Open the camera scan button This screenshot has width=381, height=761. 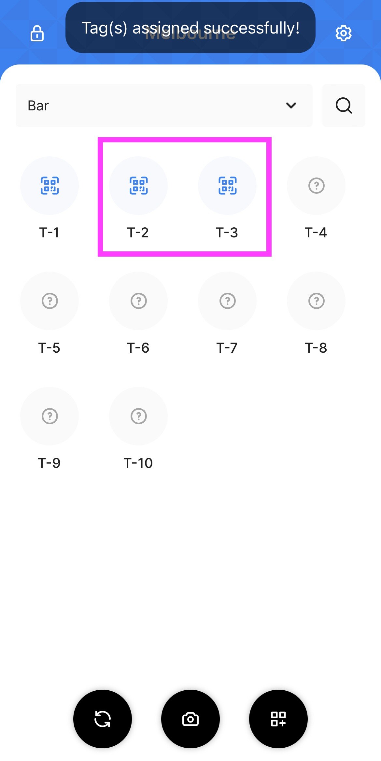(190, 719)
